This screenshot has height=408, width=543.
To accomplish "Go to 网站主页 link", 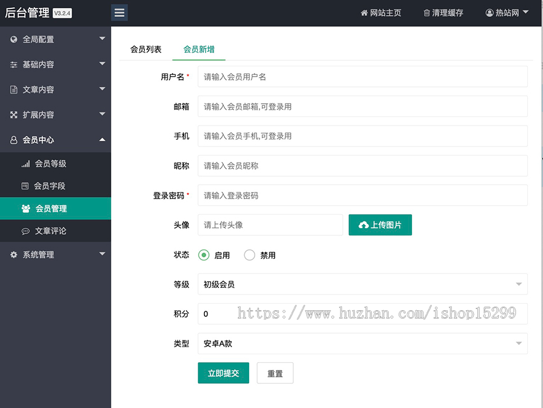I will coord(386,13).
